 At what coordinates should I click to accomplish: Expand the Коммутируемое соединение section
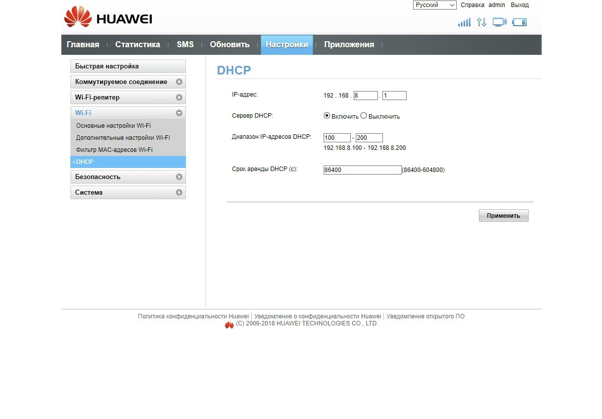point(128,82)
